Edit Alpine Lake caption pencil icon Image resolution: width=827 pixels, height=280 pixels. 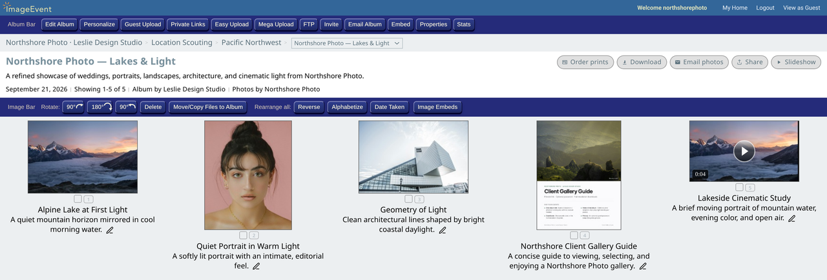(110, 230)
